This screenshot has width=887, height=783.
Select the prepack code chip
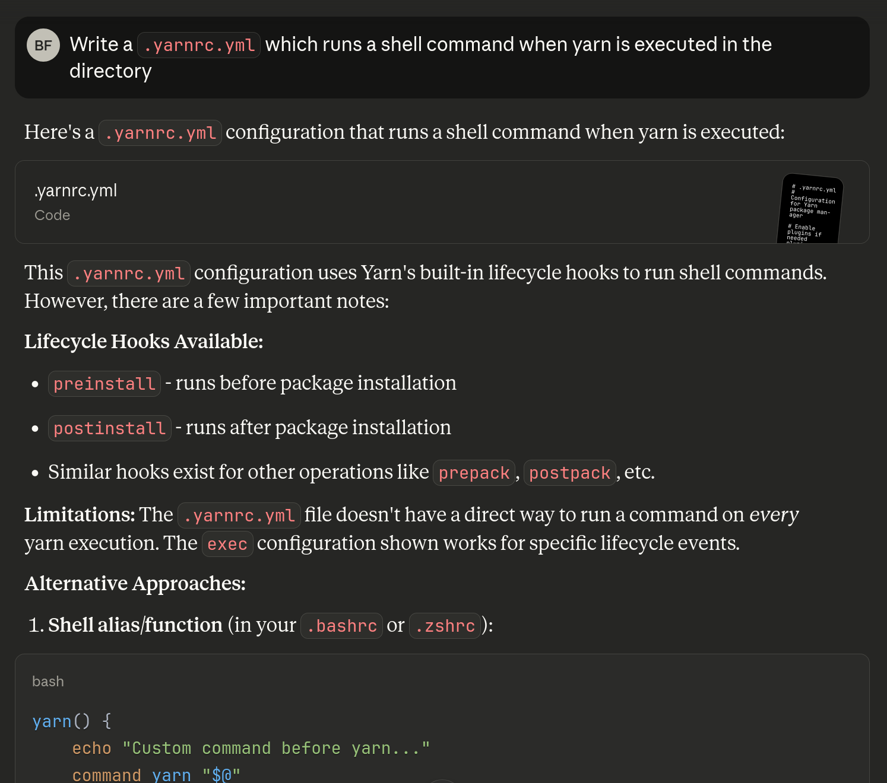coord(474,473)
